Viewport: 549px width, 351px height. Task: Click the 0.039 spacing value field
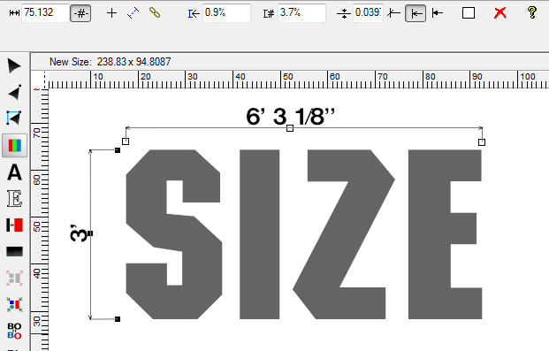click(368, 13)
